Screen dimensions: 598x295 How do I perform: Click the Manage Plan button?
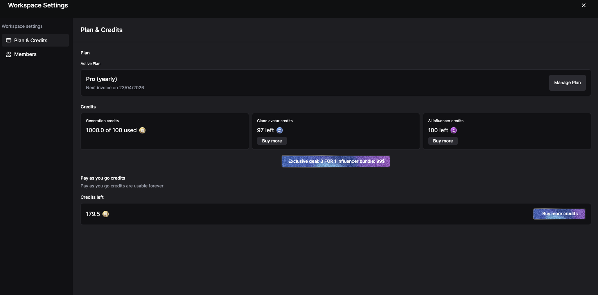[x=567, y=83]
